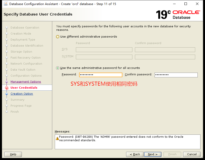Minimize the Database Configuration Assistant window
The height and width of the screenshot is (160, 205).
click(x=174, y=4)
